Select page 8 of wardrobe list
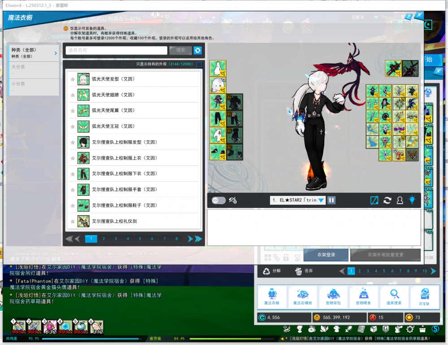The width and height of the screenshot is (448, 345). pyautogui.click(x=177, y=239)
